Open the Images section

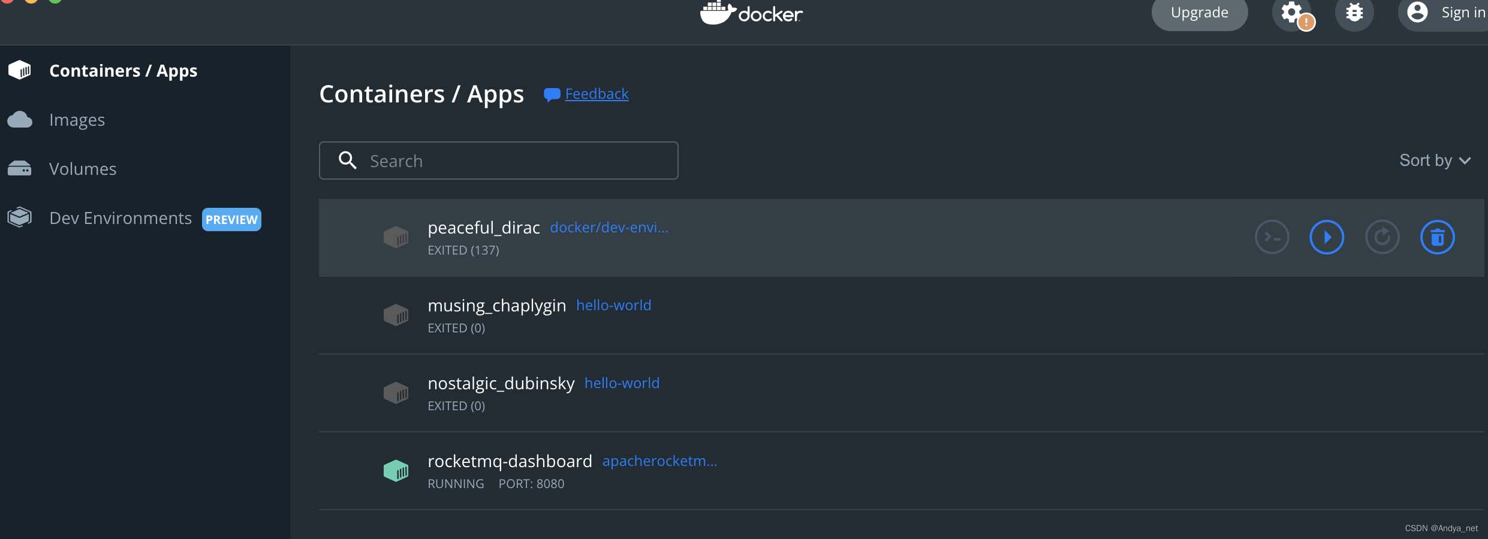point(77,120)
